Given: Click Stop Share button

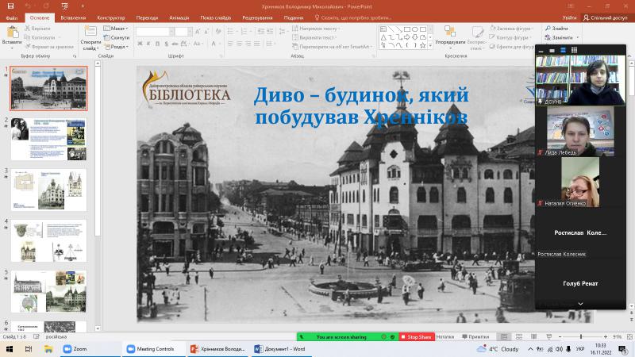Looking at the screenshot, I should point(416,336).
